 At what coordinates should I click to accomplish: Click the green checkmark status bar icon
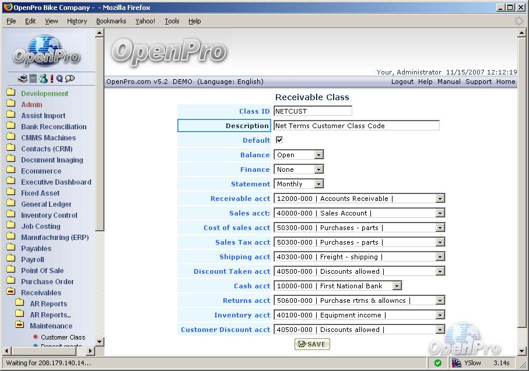click(x=438, y=363)
